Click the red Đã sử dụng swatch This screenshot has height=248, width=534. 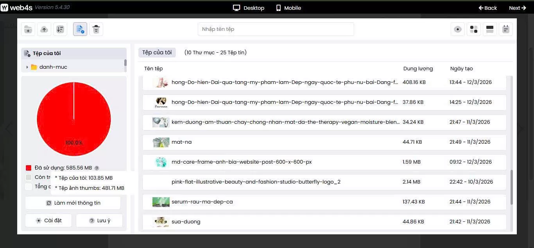pyautogui.click(x=29, y=168)
